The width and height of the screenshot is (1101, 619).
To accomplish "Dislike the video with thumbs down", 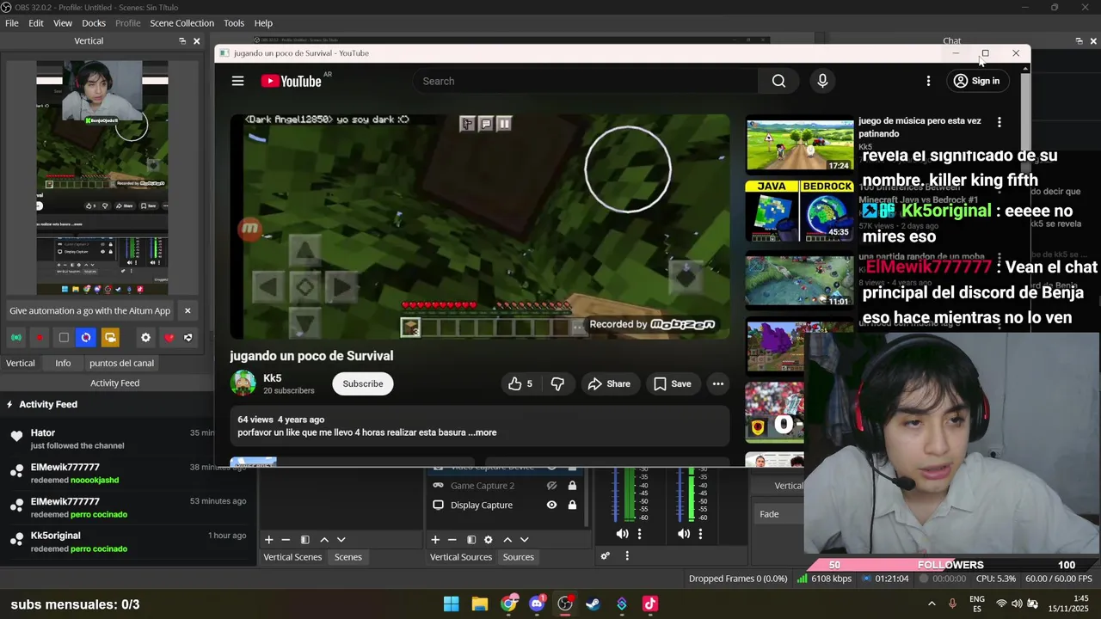I will 557,384.
